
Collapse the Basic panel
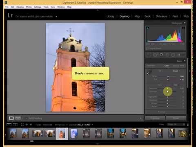pos(185,61)
